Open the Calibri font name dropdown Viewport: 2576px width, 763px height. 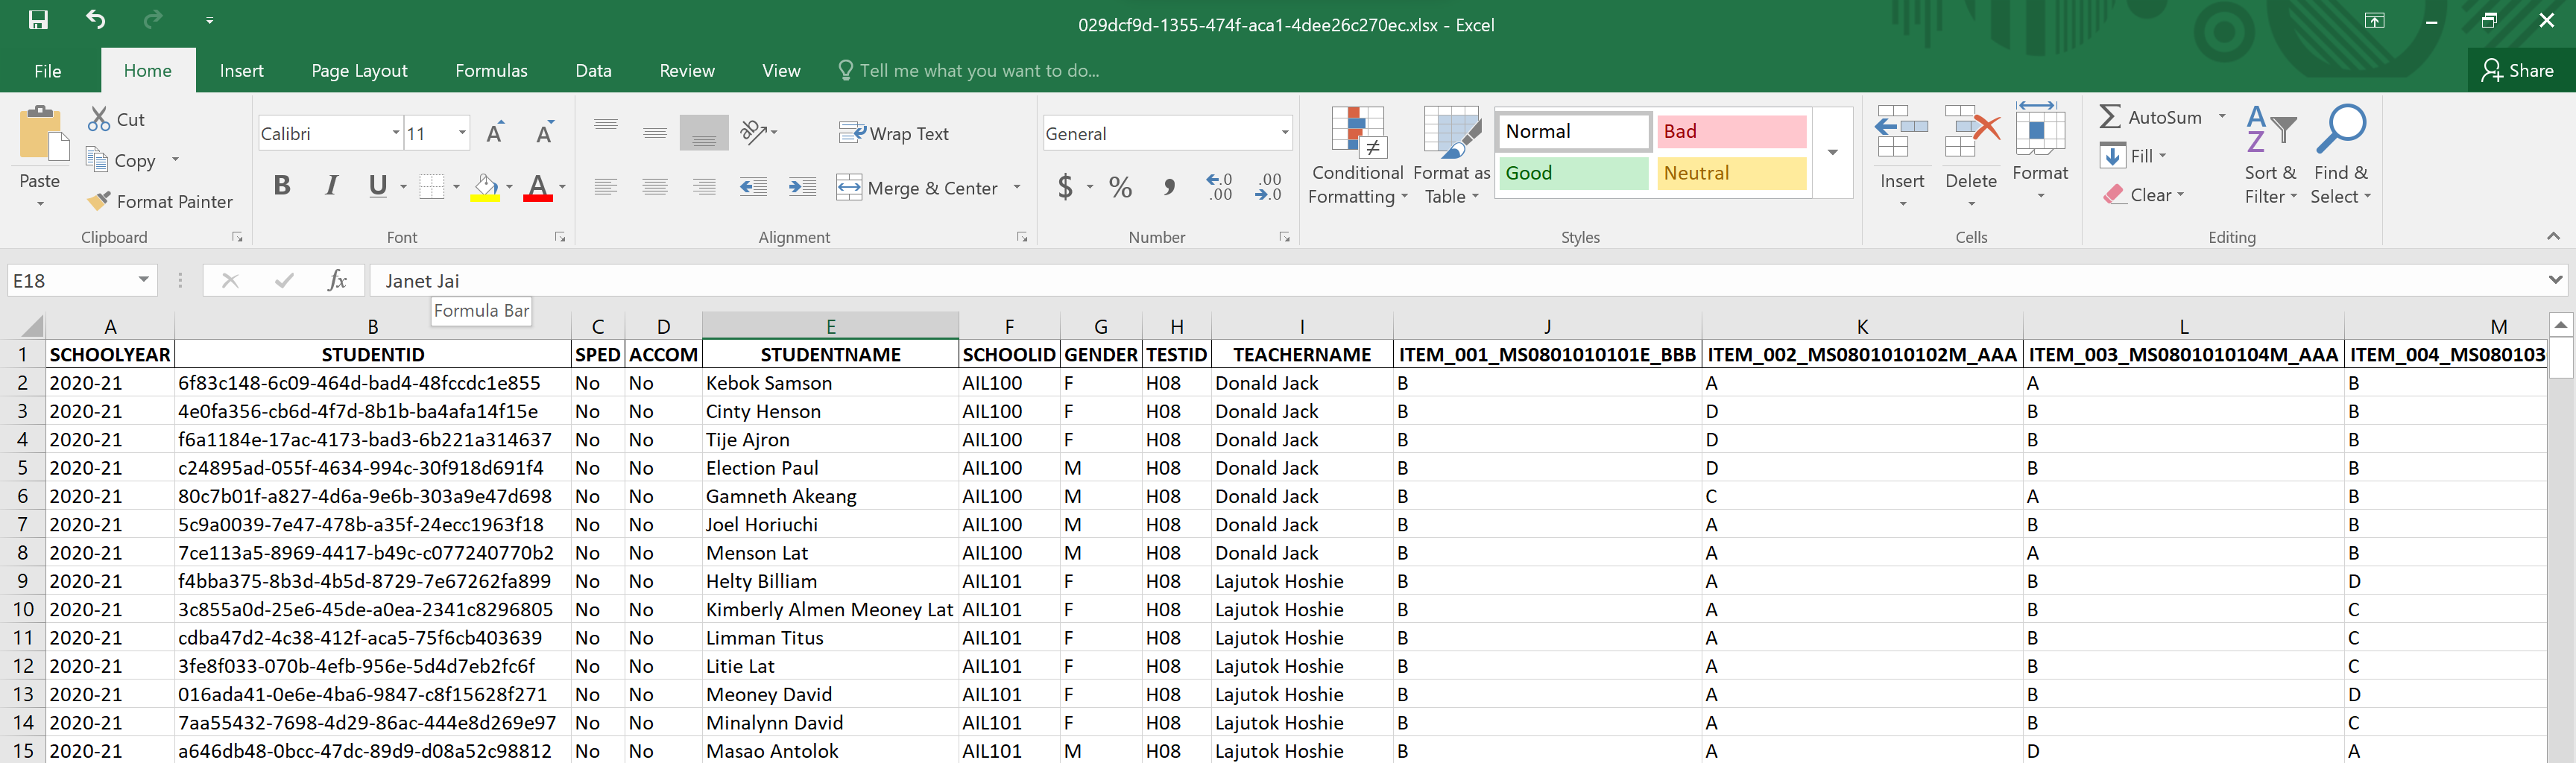[x=396, y=133]
